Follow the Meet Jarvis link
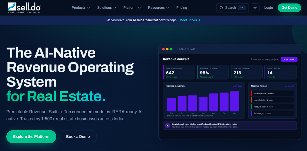This screenshot has height=151, width=307. [x=190, y=20]
